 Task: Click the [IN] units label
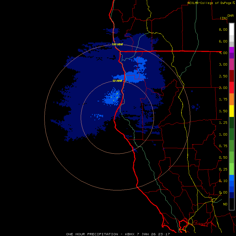click(x=224, y=18)
